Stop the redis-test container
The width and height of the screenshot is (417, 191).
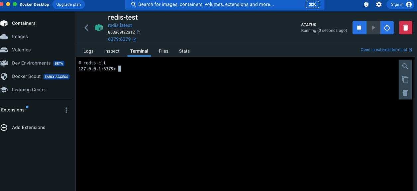click(359, 28)
